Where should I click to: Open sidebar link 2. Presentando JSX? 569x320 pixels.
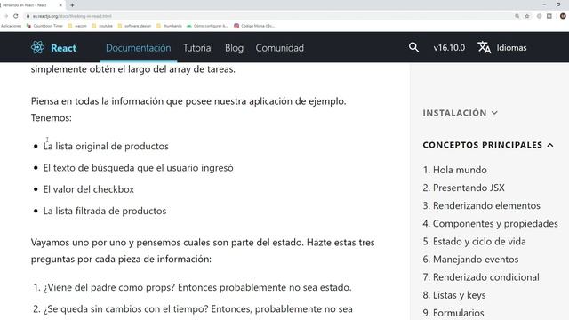point(463,188)
